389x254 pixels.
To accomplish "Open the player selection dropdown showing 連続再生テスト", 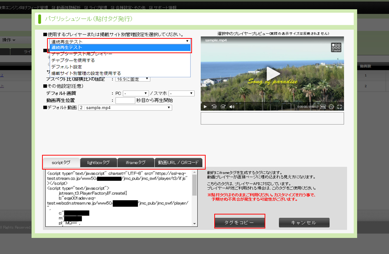I will click(x=120, y=41).
